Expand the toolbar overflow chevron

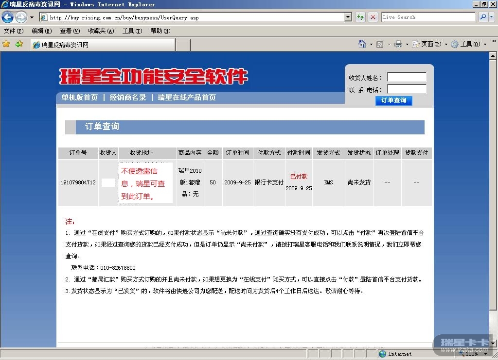coord(494,41)
